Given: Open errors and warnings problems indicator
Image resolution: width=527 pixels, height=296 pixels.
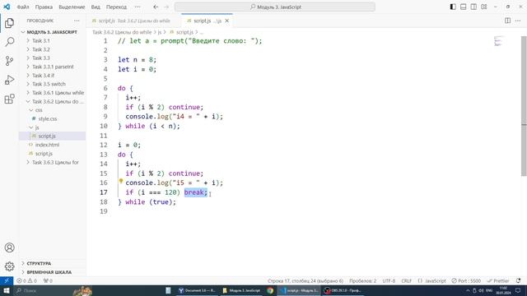Looking at the screenshot, I should point(27,280).
